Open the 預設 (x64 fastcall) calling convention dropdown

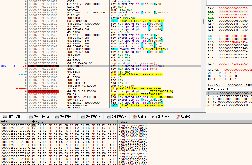(x=229, y=89)
